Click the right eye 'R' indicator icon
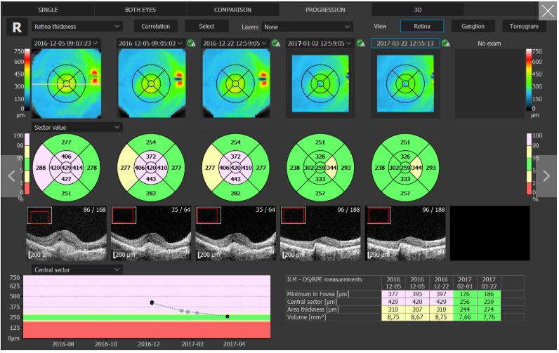Viewport: 559px width, 353px height. coord(15,27)
